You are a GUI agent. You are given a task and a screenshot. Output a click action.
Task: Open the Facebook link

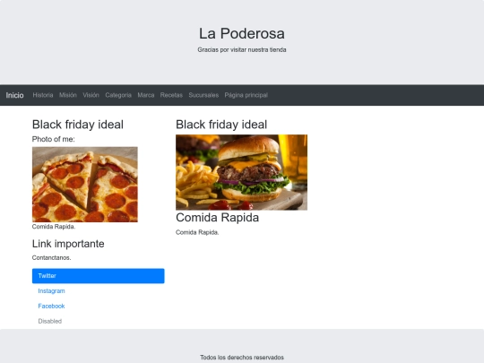point(51,307)
